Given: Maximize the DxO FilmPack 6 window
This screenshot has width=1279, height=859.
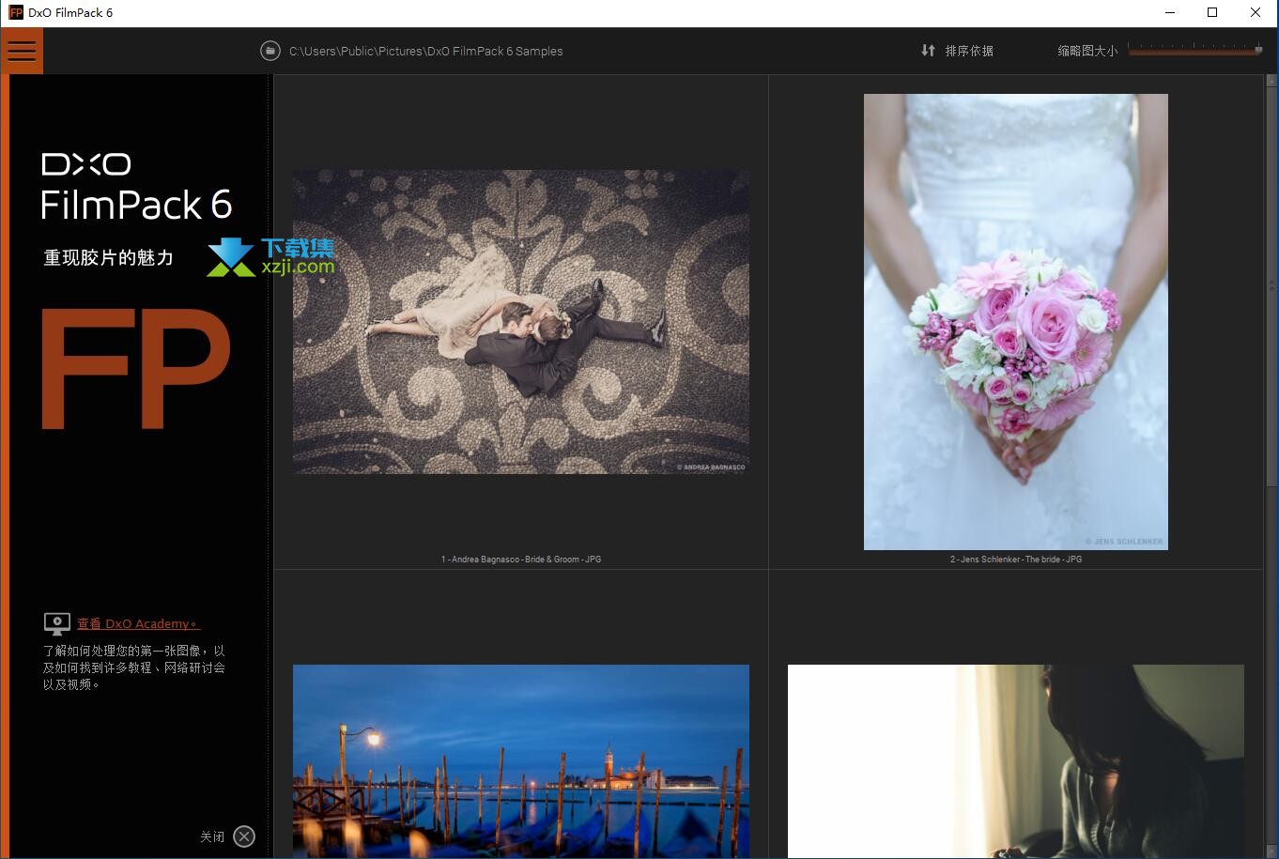Looking at the screenshot, I should [x=1212, y=12].
